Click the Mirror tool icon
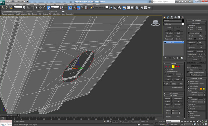Image resolution: width=208 pixels, height=126 pixels. [111, 8]
